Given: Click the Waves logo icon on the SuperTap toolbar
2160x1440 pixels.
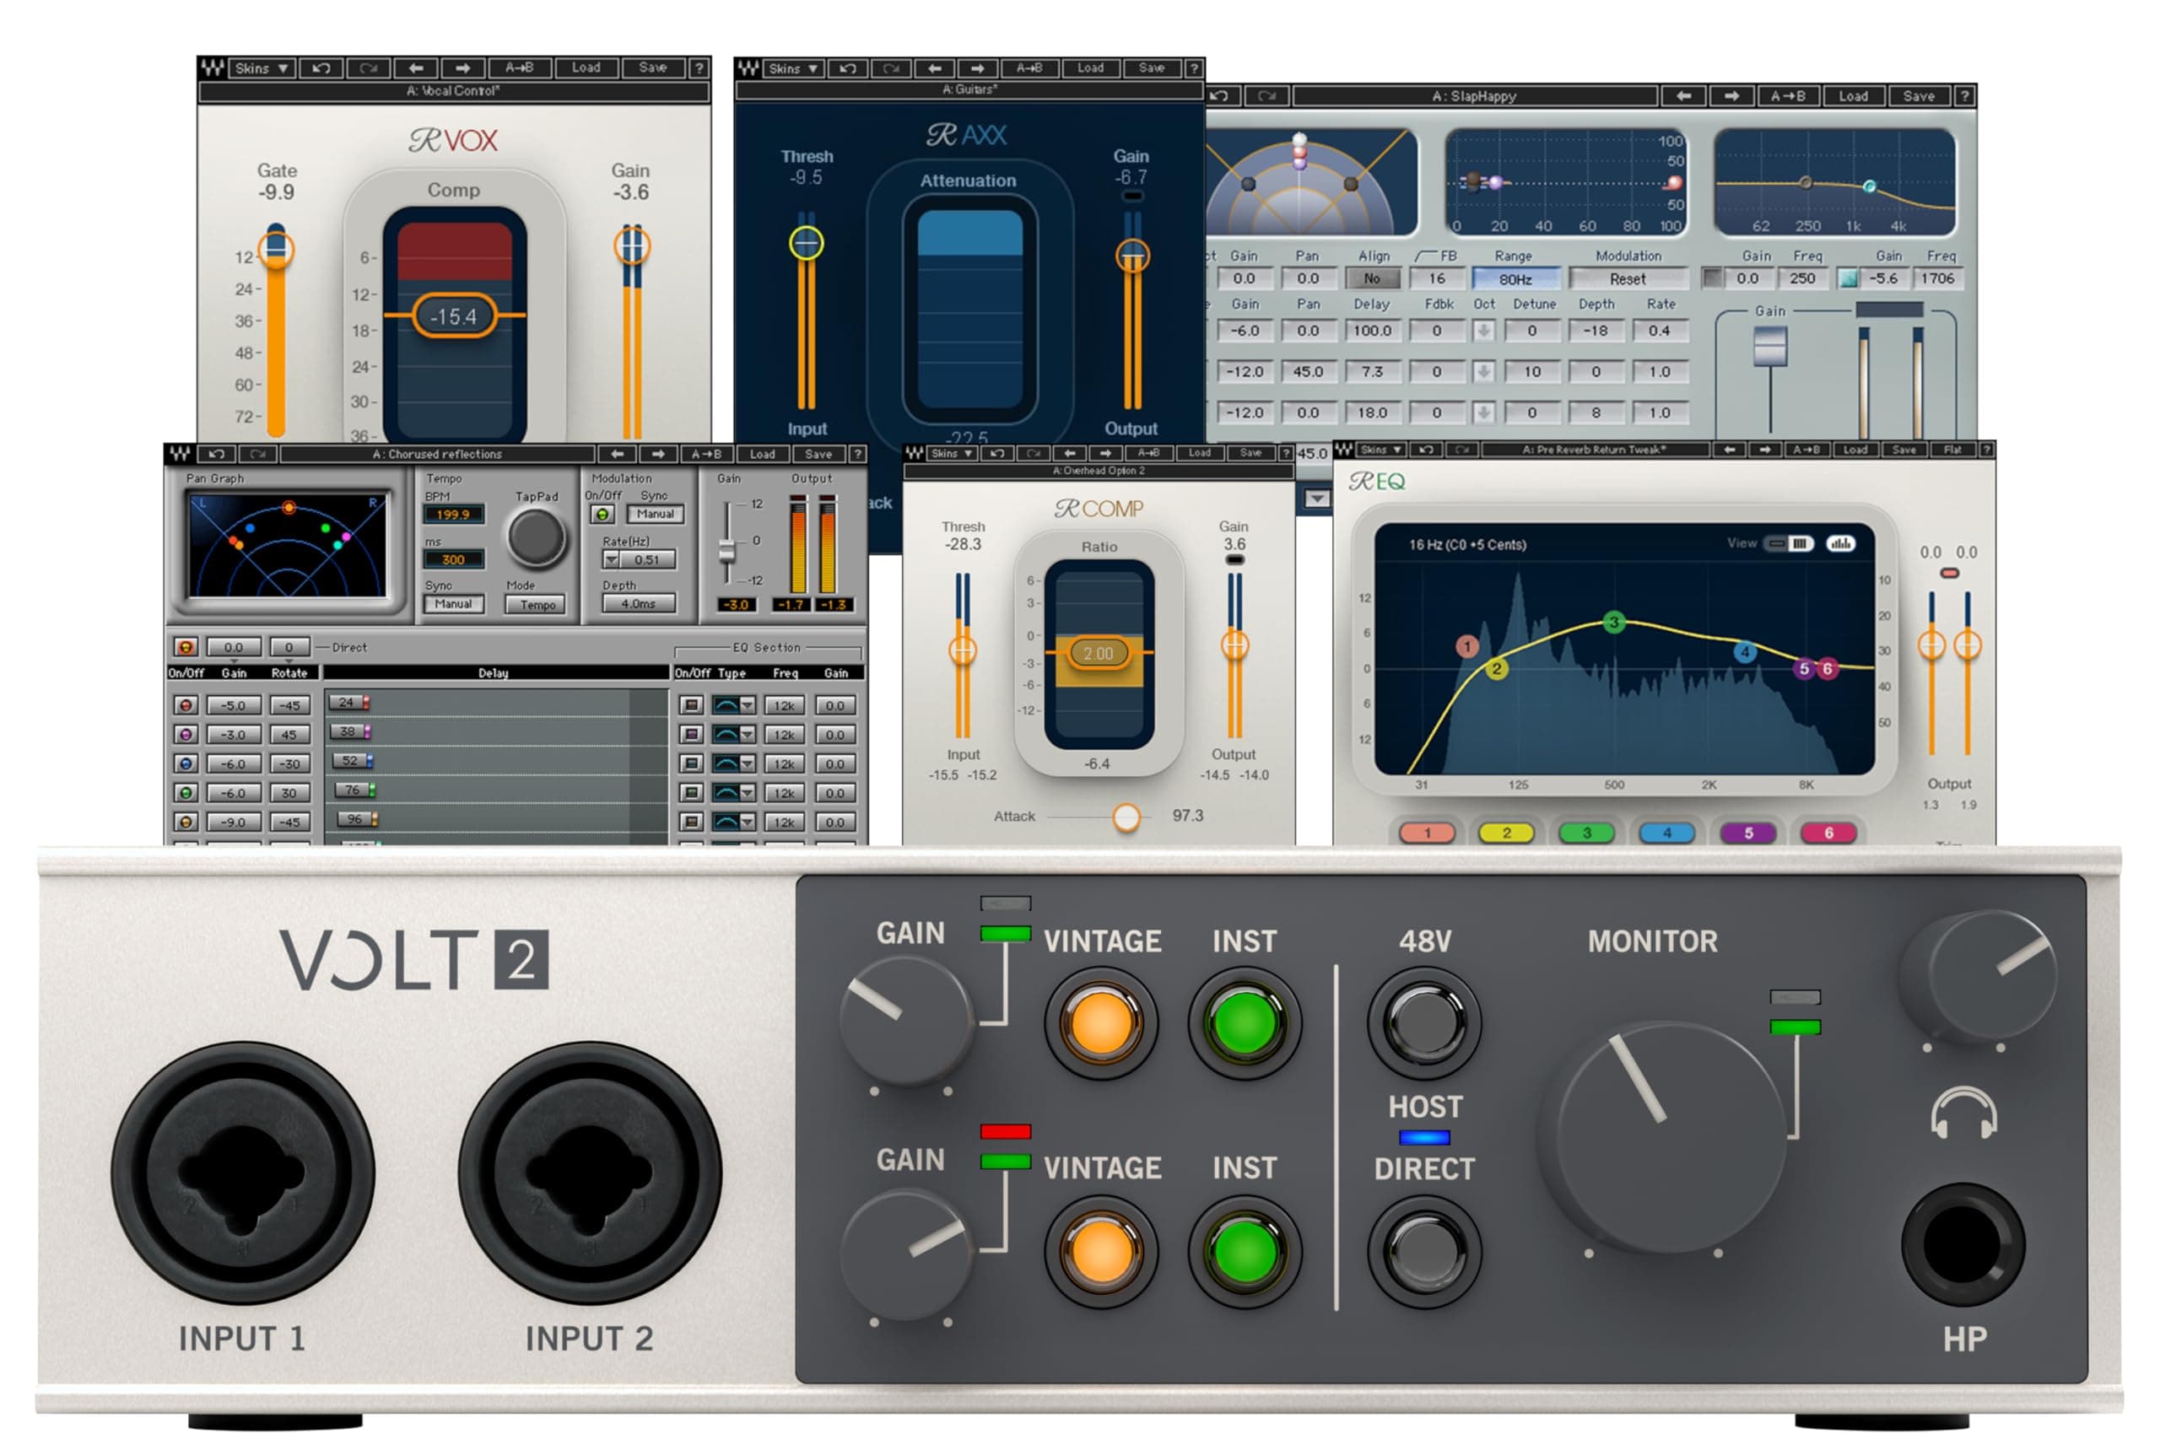Looking at the screenshot, I should (x=178, y=454).
